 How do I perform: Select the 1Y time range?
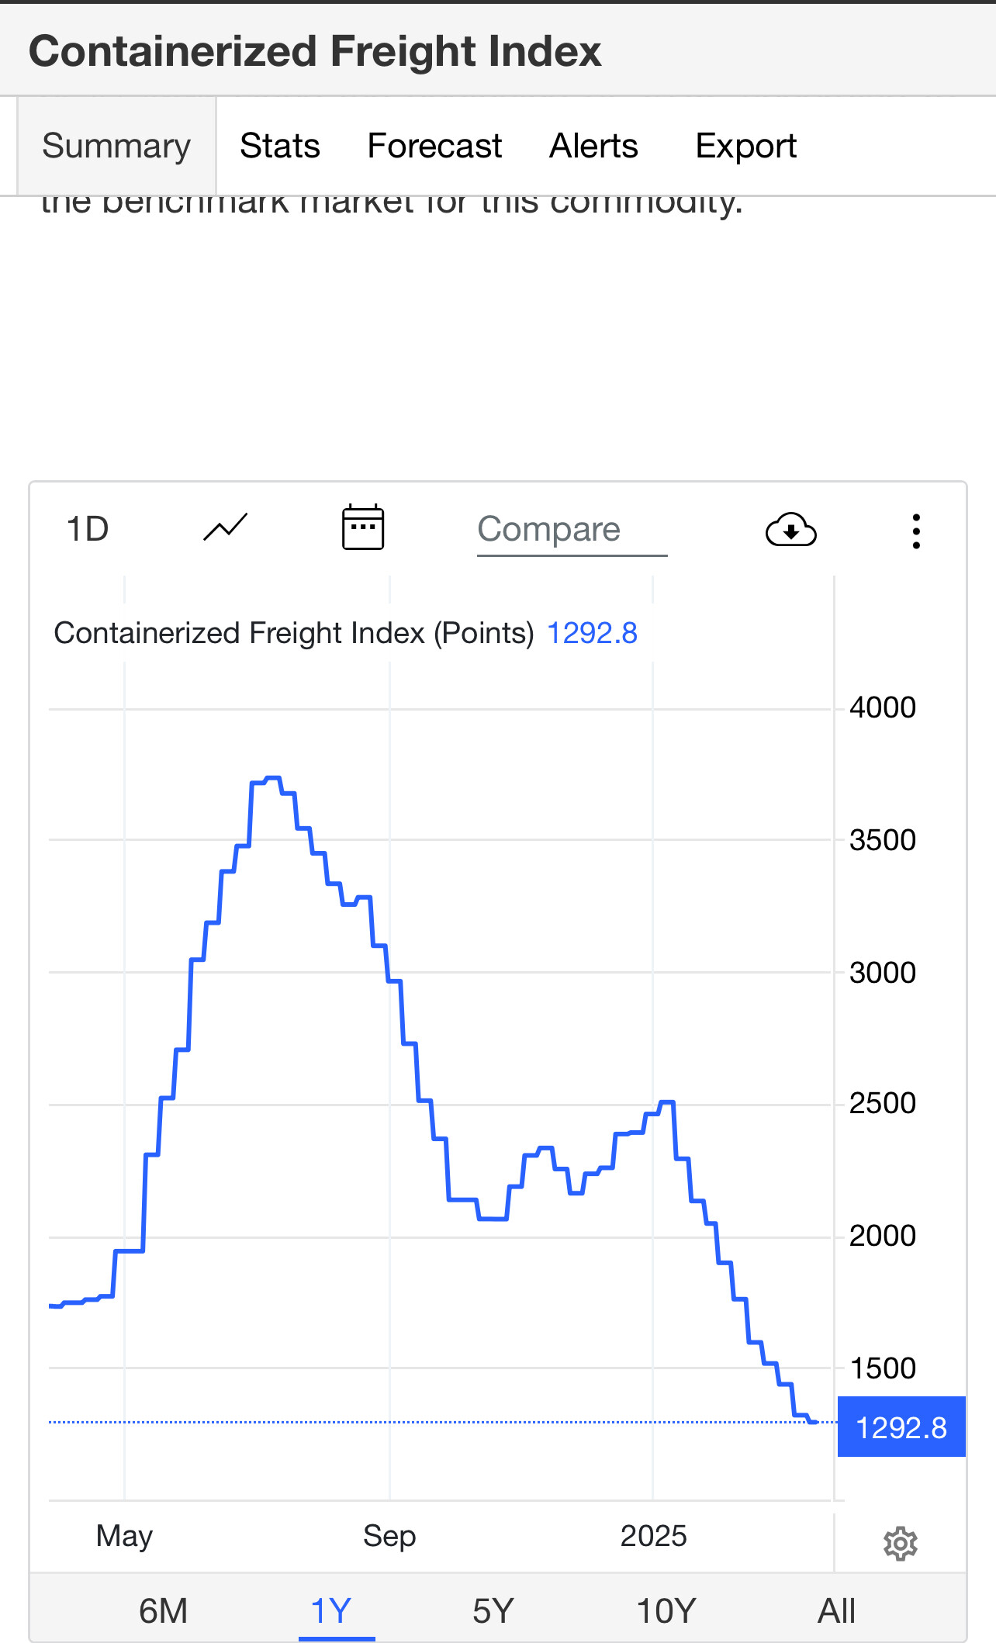pos(332,1611)
